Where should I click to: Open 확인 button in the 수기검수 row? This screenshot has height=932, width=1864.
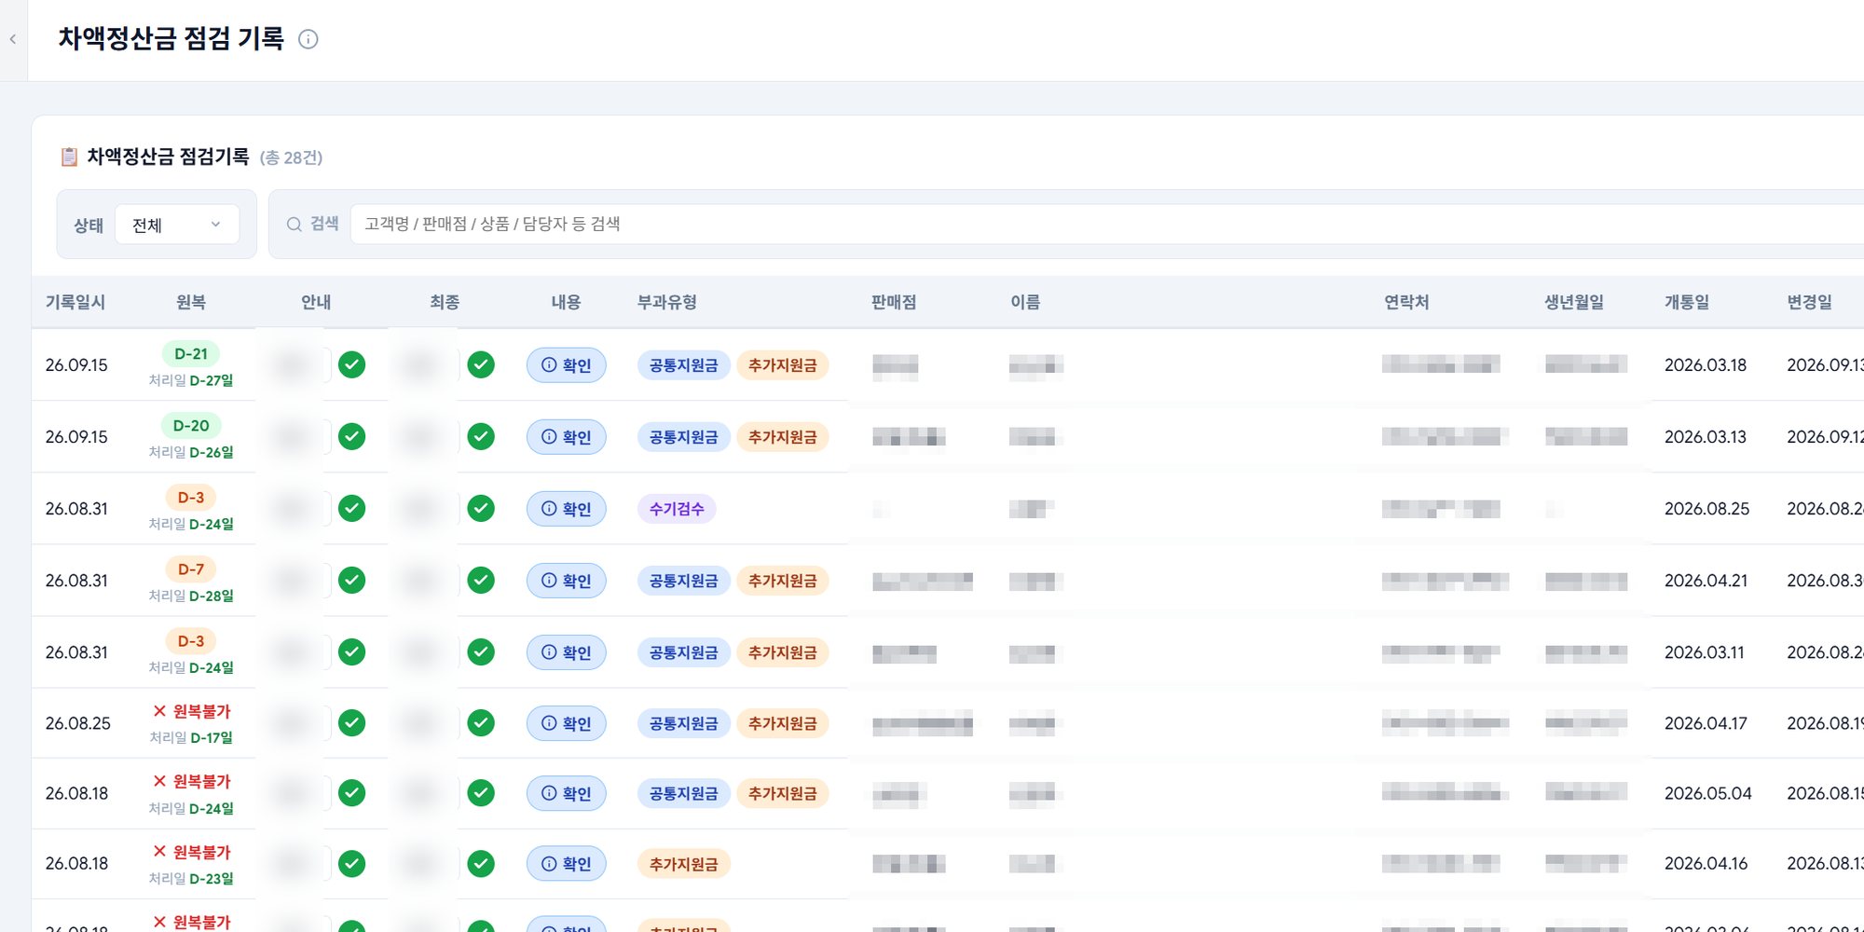click(x=567, y=509)
